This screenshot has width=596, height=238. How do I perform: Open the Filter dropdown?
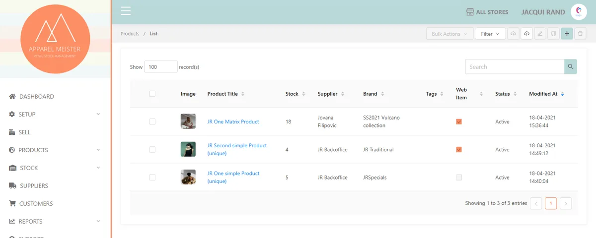[x=490, y=34]
